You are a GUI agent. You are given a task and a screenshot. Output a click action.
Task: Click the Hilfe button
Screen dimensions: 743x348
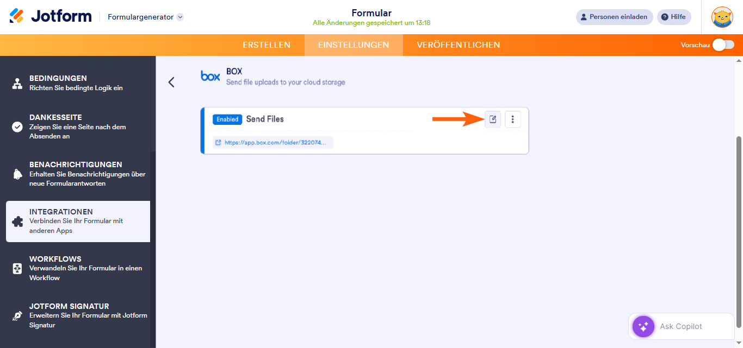click(x=673, y=17)
